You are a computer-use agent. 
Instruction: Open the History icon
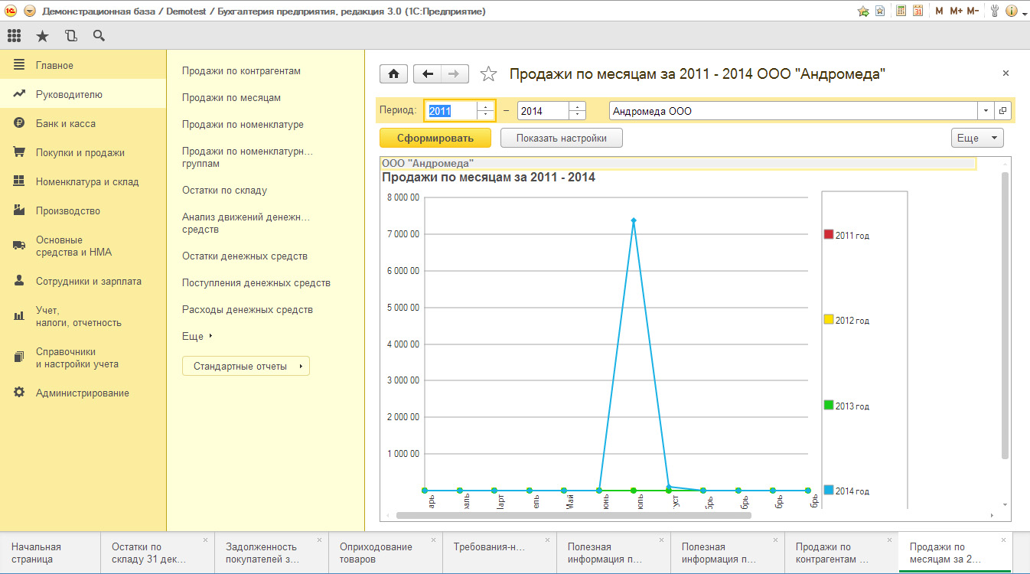[71, 35]
